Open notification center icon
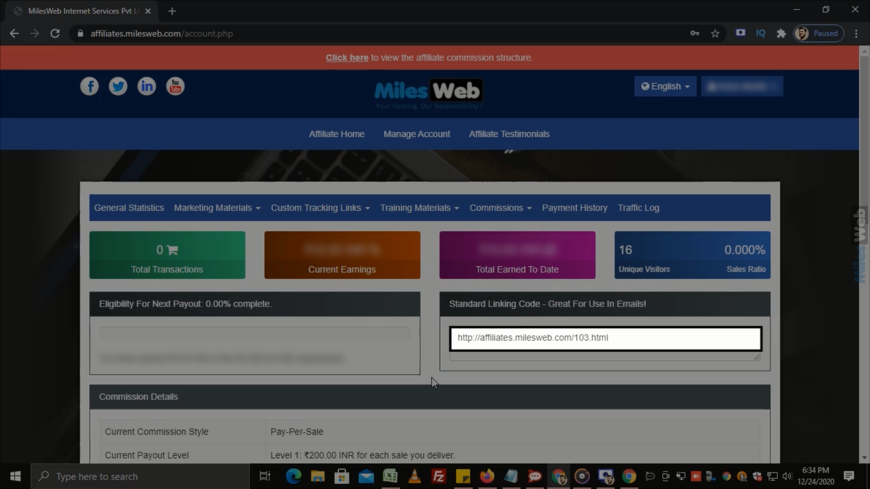This screenshot has width=870, height=489. tap(848, 476)
